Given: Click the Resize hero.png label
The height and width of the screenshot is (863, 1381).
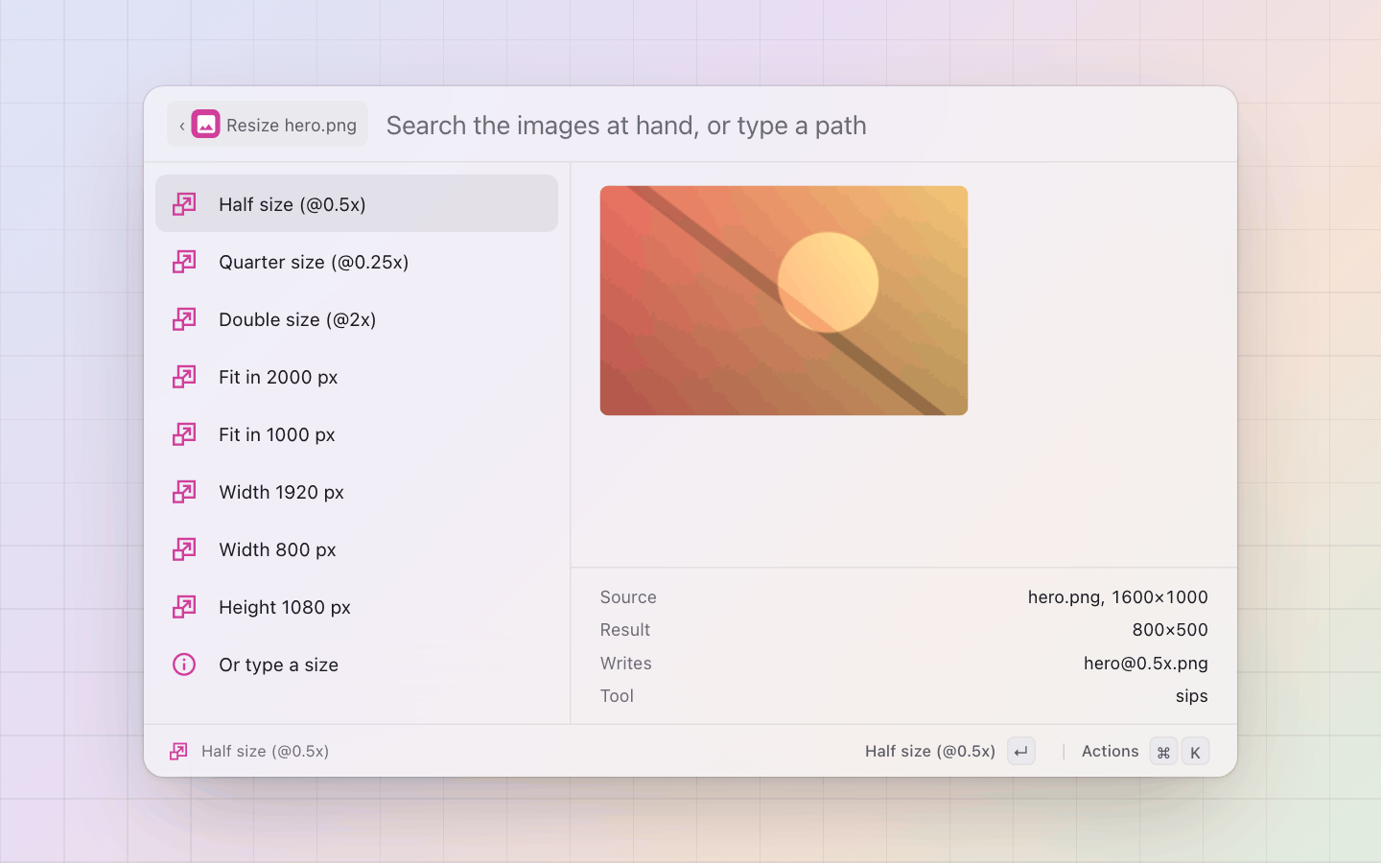Looking at the screenshot, I should [292, 126].
